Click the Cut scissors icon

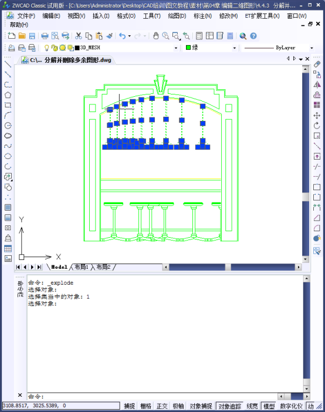pos(78,36)
